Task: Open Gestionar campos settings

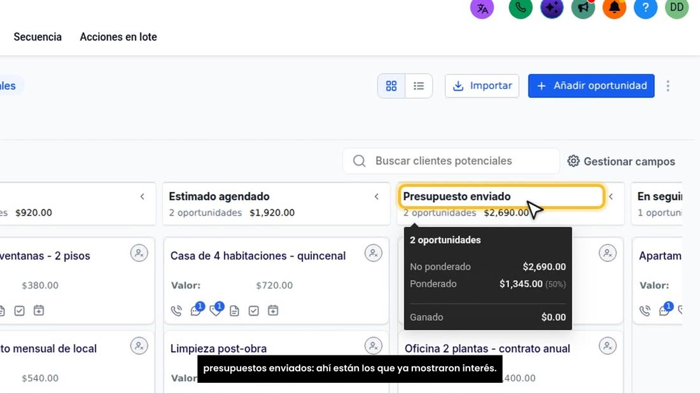Action: click(x=621, y=162)
